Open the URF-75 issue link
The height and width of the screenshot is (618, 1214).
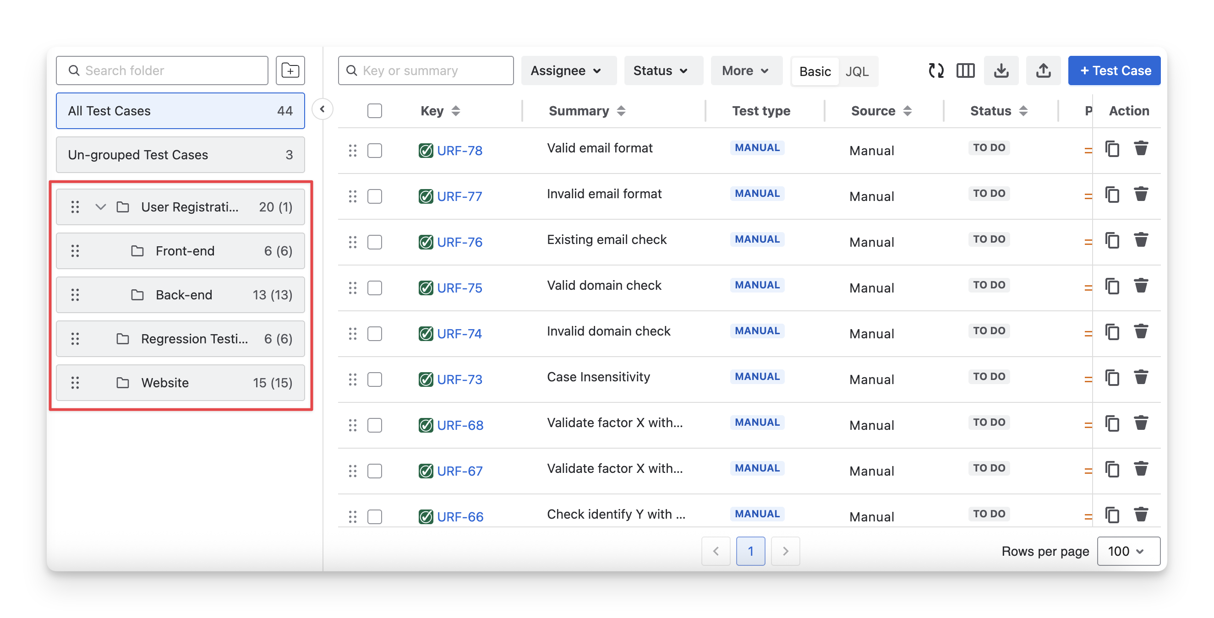459,288
